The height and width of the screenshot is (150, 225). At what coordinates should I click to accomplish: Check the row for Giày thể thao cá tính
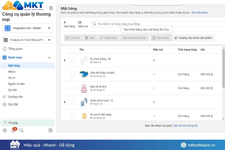coord(73,74)
